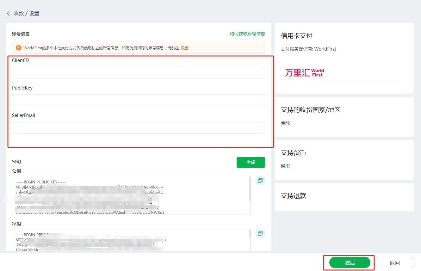Click into the PublicKey input field
Image resolution: width=421 pixels, height=271 pixels.
tap(138, 100)
